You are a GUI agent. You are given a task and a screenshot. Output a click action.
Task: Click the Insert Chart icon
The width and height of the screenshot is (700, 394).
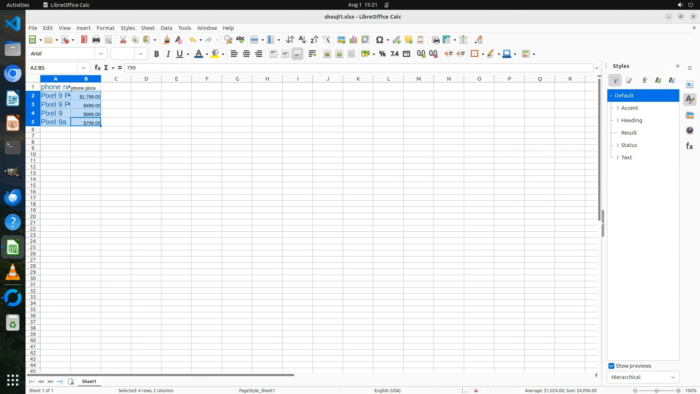[353, 40]
